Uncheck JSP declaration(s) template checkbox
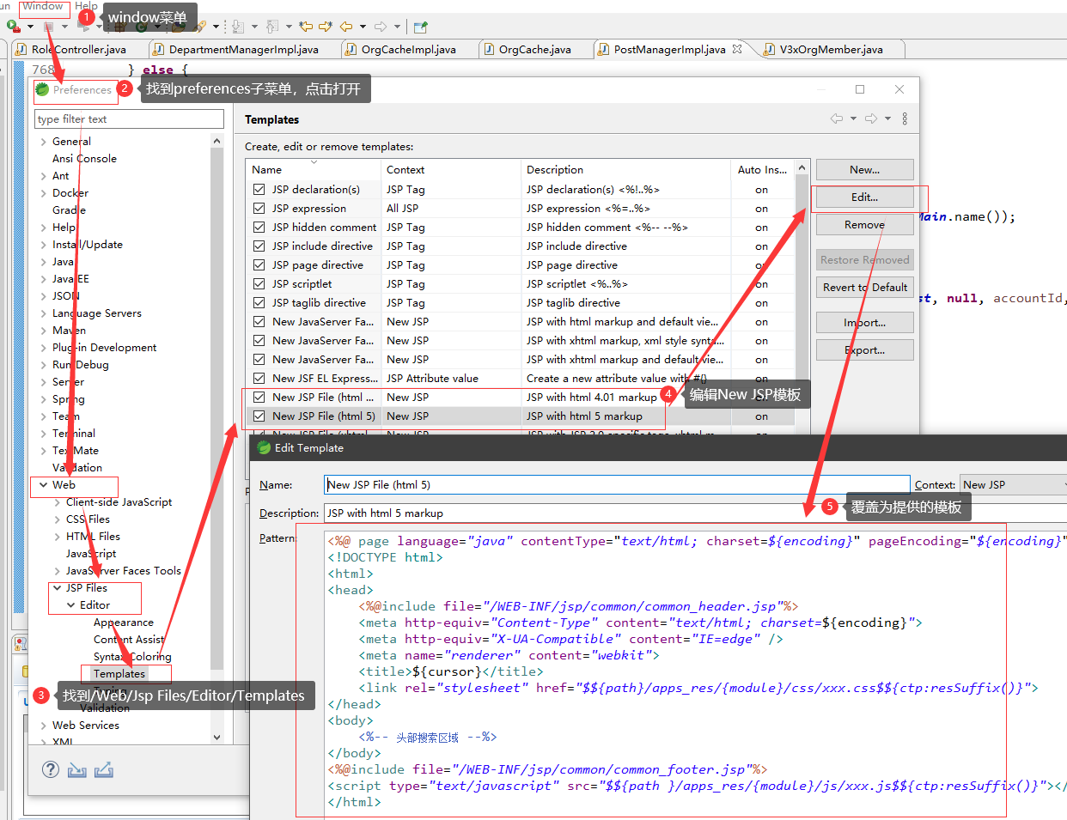The image size is (1067, 820). pyautogui.click(x=259, y=189)
